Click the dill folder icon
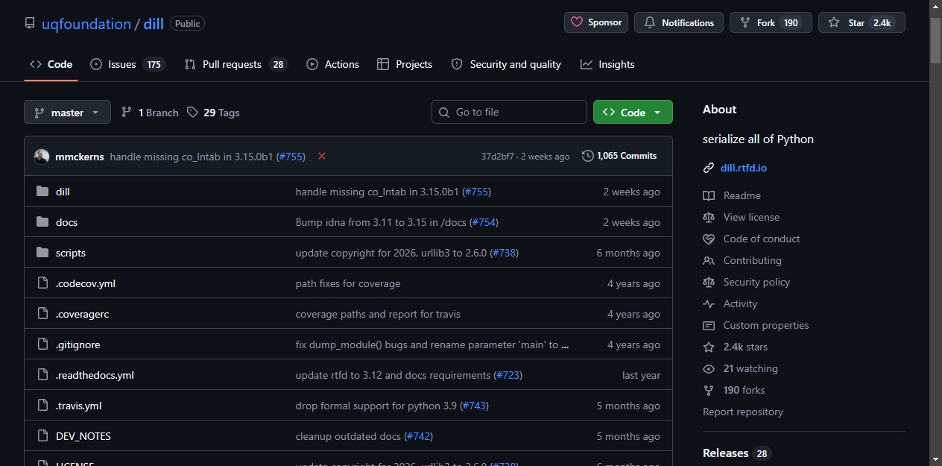Screen dimensions: 942x466 coord(42,192)
